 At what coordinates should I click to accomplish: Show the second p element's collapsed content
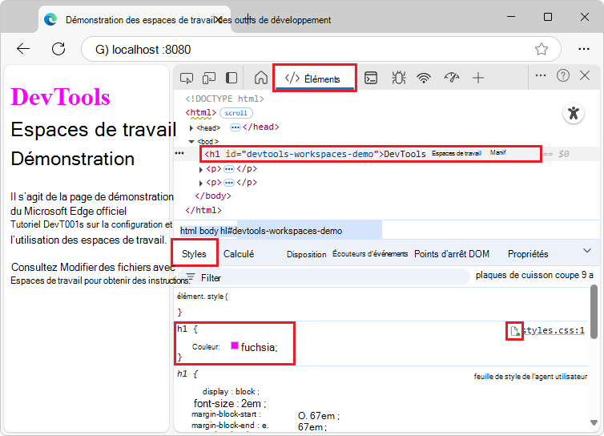click(x=229, y=183)
